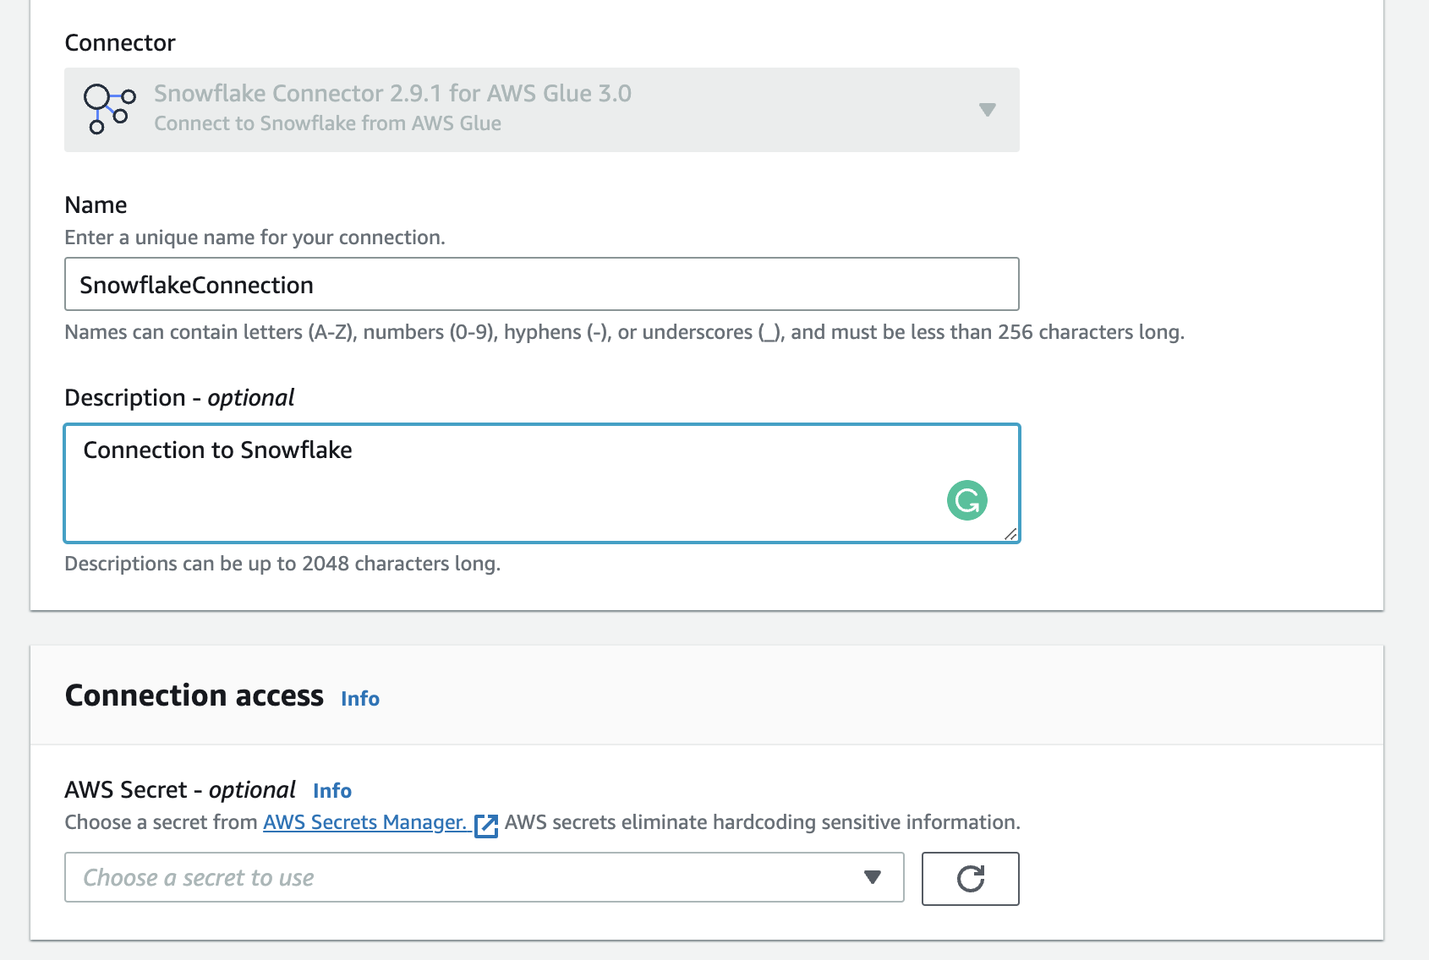Click the refresh icon beside the secret dropdown
1429x960 pixels.
(x=970, y=879)
